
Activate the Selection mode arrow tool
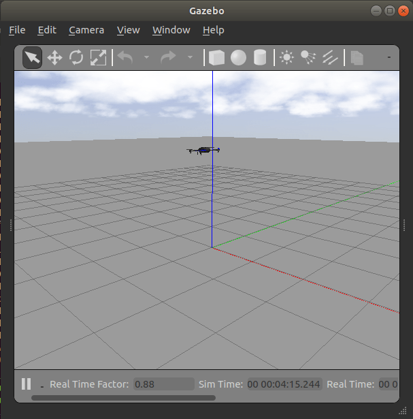(32, 57)
